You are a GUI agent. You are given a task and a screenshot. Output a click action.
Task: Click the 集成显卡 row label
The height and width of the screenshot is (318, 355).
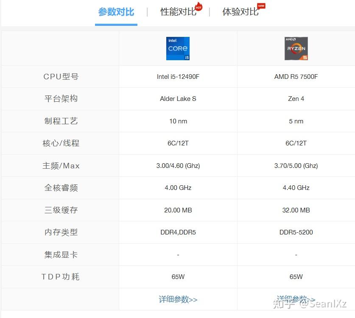click(x=61, y=255)
